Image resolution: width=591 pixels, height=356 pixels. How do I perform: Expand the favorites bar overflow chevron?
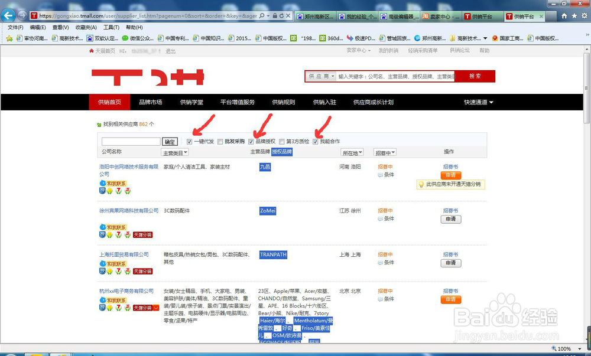coord(587,35)
